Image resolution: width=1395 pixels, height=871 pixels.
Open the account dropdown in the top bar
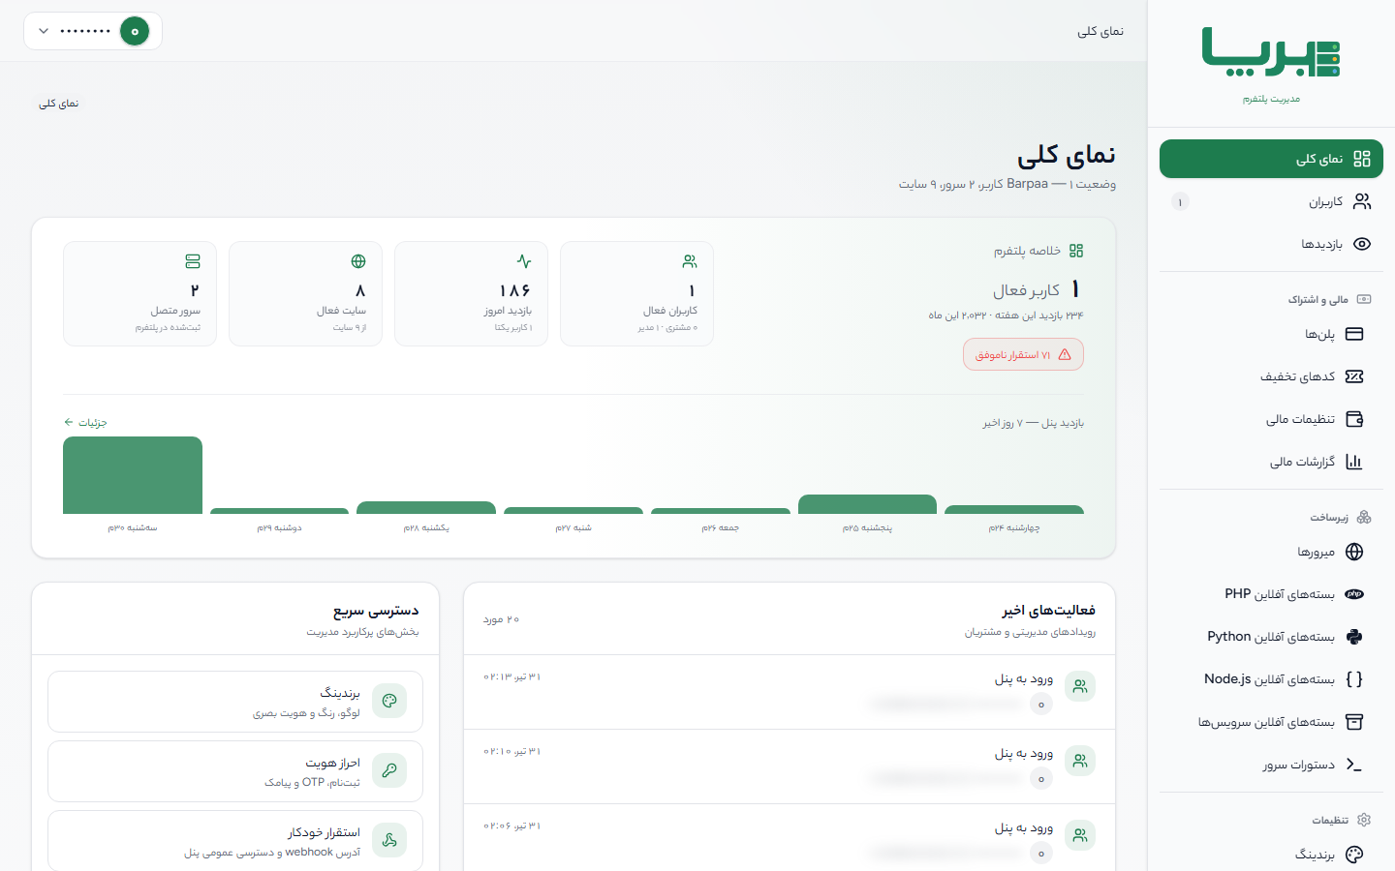(93, 31)
